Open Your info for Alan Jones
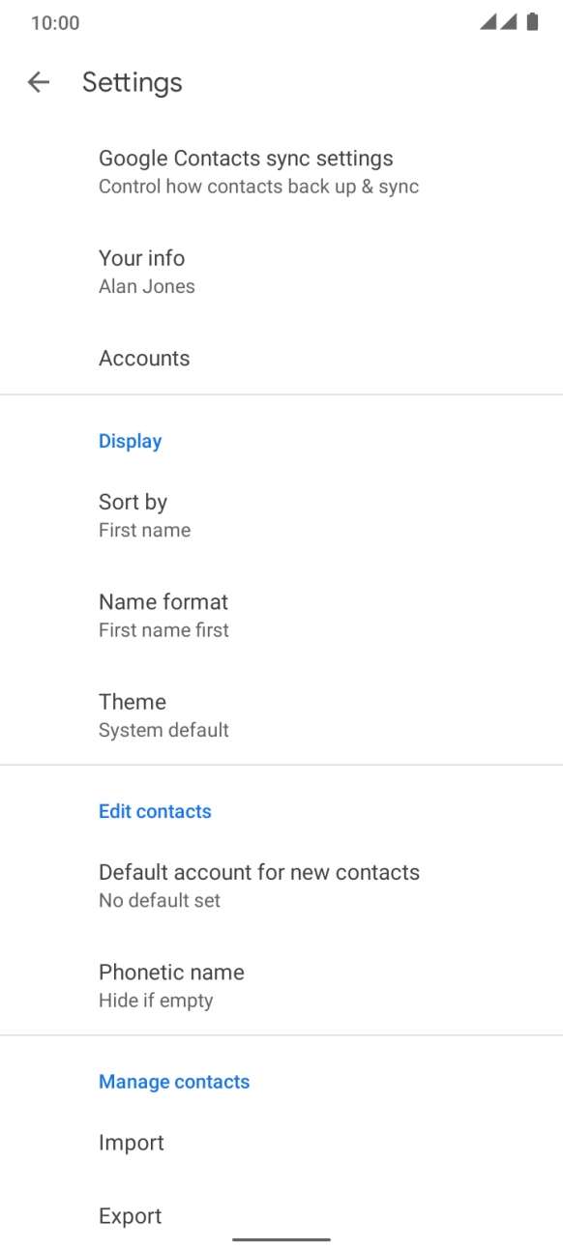Viewport: 563px width, 1250px height. click(281, 272)
